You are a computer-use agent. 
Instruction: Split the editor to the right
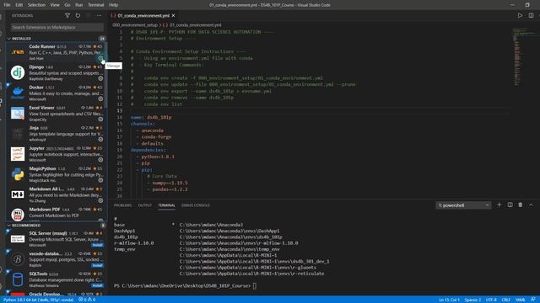[x=531, y=15]
